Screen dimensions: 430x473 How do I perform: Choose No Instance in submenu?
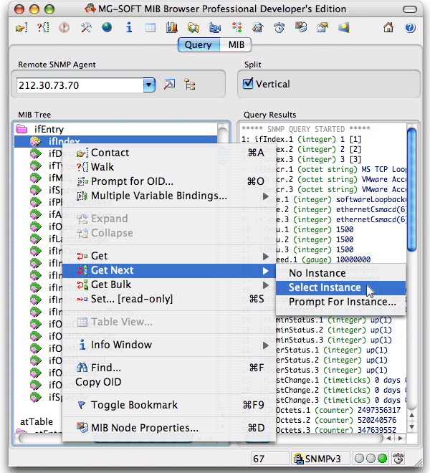tap(340, 273)
